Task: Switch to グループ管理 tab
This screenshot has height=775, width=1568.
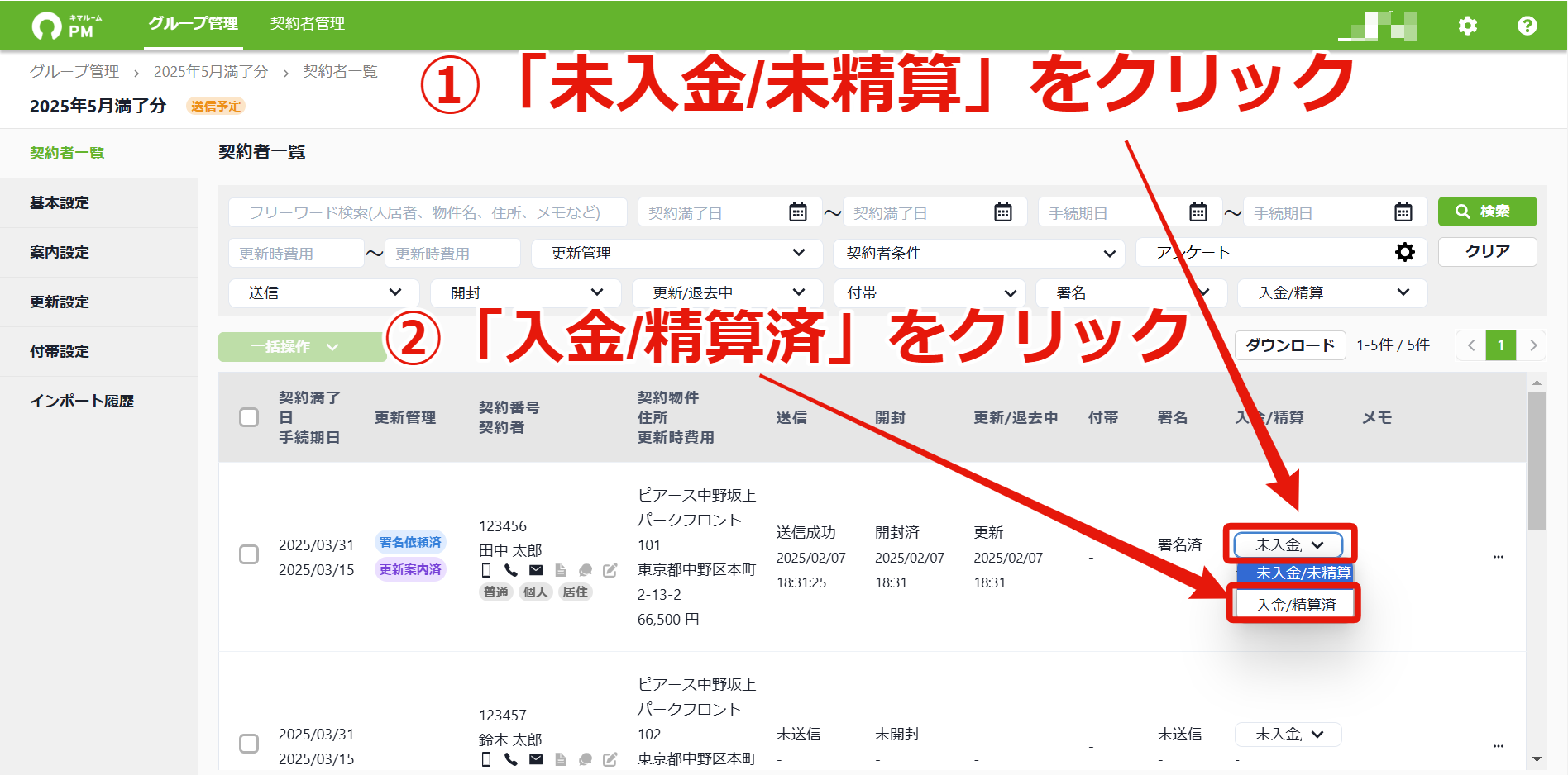Action: coord(194,24)
